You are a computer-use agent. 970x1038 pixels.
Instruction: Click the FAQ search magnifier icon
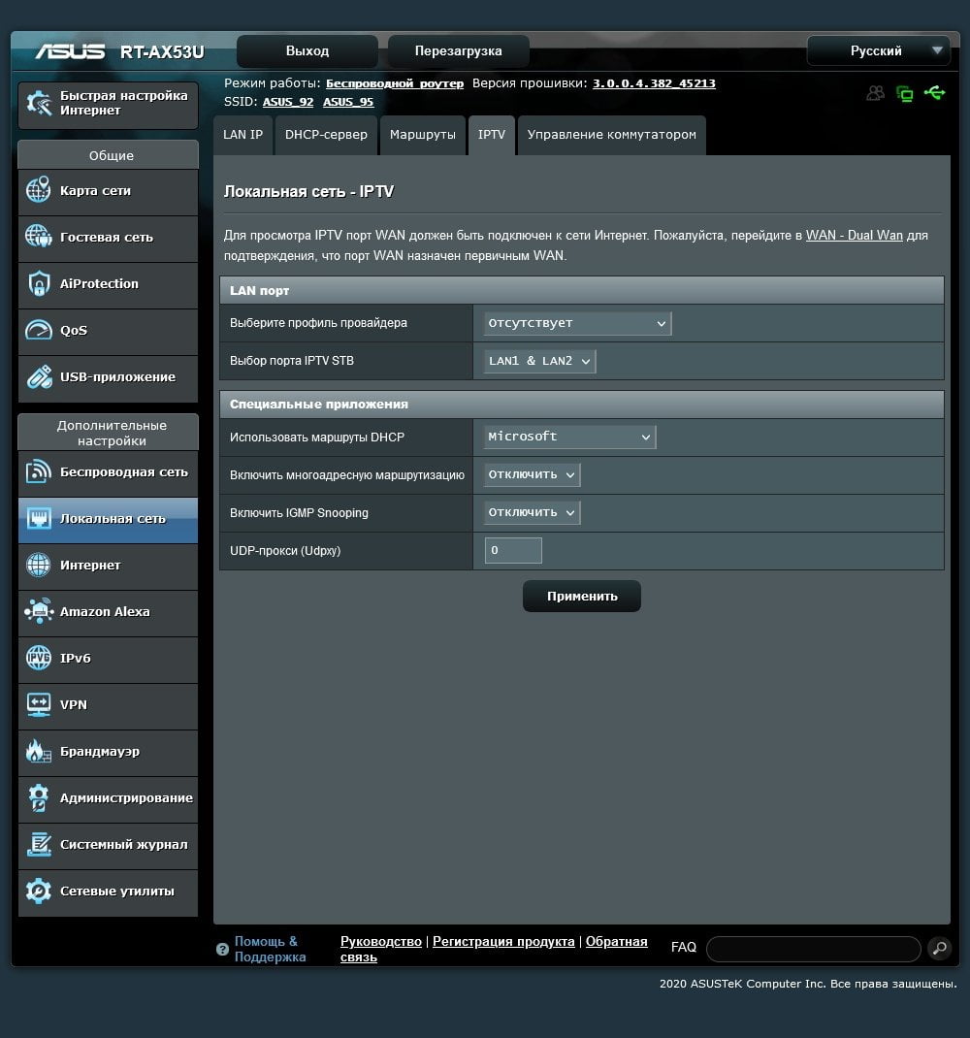pos(939,948)
